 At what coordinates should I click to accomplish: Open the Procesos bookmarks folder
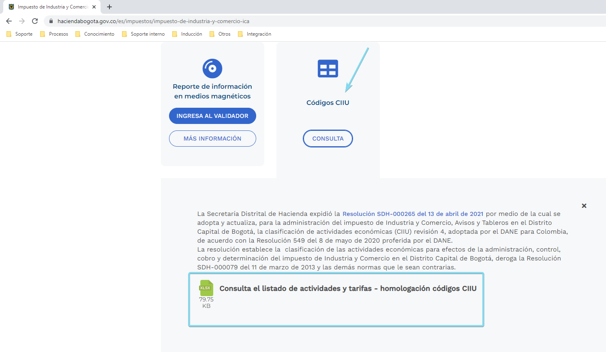[54, 34]
